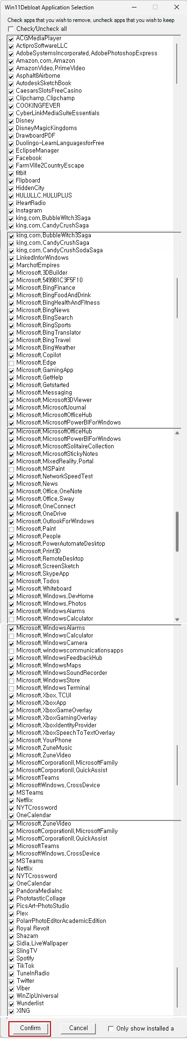The width and height of the screenshot is (187, 1039).
Task: Click the scrollbar down arrow beside Microsoft.WindowsCalculator
Action: point(177,619)
